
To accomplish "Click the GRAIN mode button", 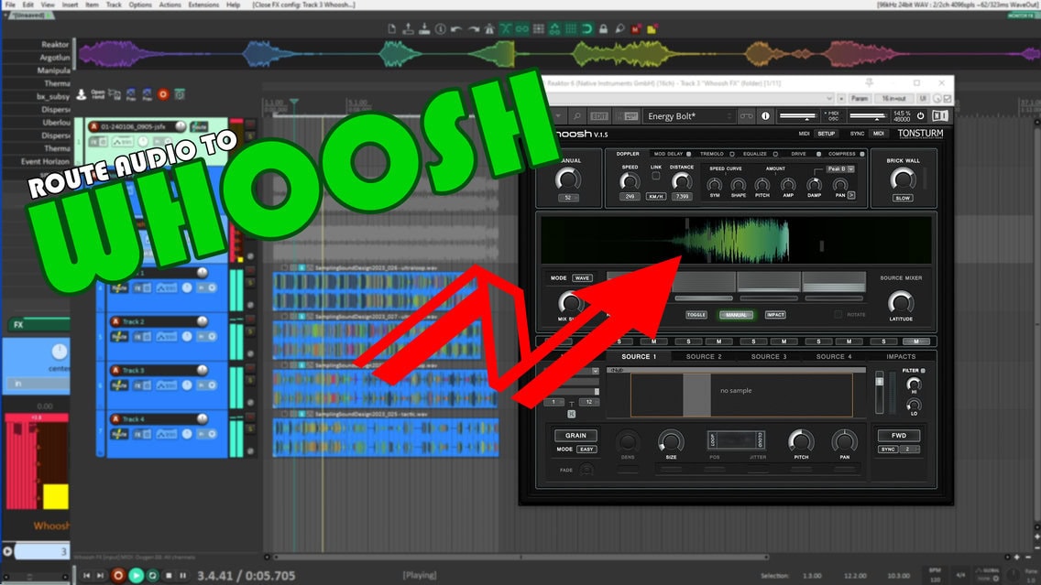I will [x=575, y=436].
